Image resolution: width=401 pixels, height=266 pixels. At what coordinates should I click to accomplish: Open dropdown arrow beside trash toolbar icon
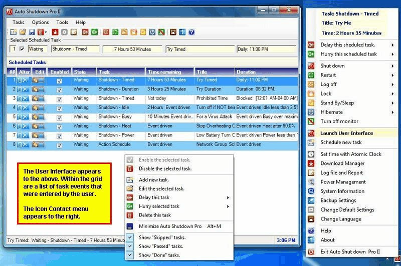[46, 32]
